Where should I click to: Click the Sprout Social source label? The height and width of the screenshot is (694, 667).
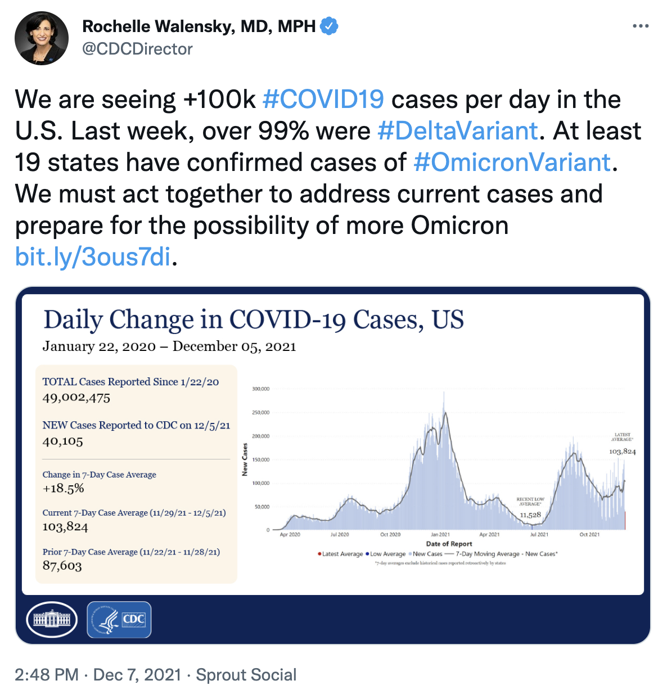(x=246, y=674)
